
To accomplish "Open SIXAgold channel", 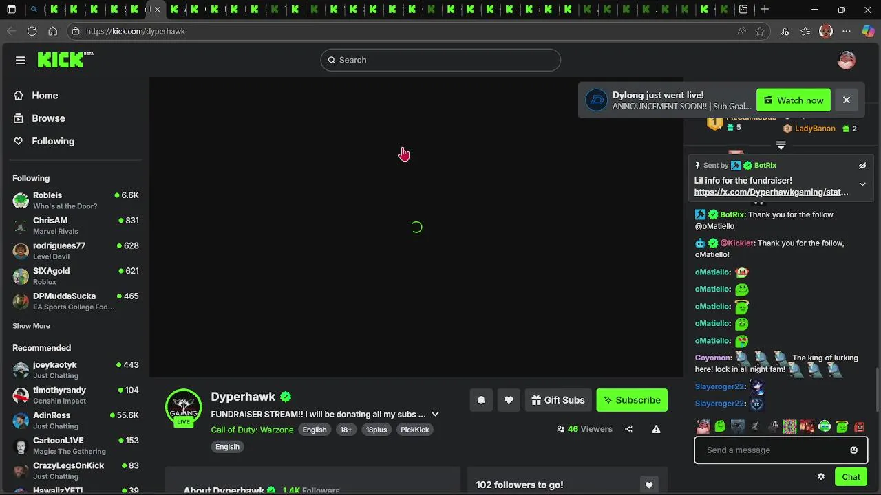I will [76, 276].
